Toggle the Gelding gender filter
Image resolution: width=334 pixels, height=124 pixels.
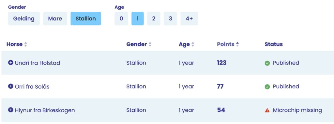[x=24, y=19]
